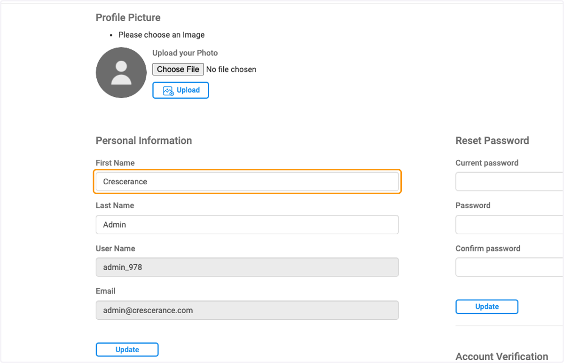Click the "Last Name" label
The image size is (564, 363).
click(115, 205)
